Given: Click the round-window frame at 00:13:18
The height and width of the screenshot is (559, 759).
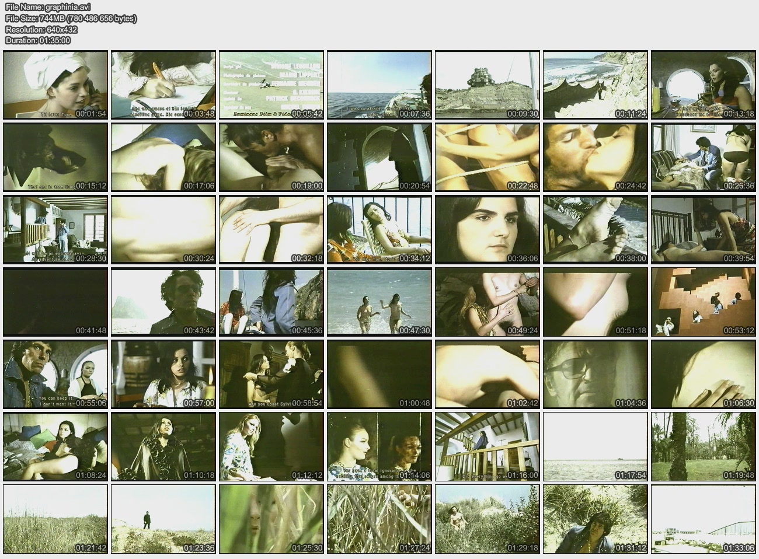Looking at the screenshot, I should tap(704, 85).
